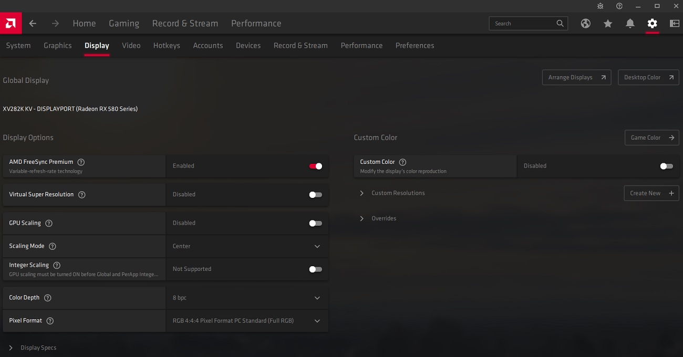Enable Virtual Super Resolution switch
This screenshot has height=357, width=683.
(315, 195)
